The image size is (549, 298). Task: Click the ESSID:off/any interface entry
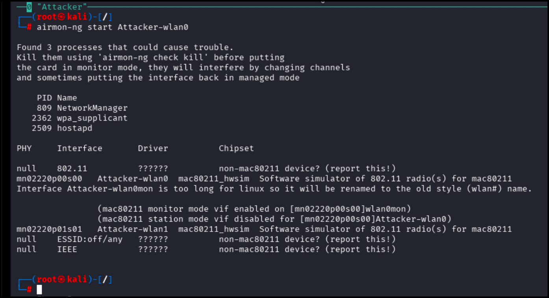[90, 239]
